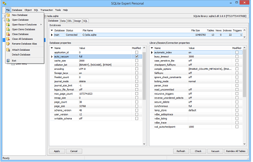Open Database properties grid column dropdown

tap(52, 48)
